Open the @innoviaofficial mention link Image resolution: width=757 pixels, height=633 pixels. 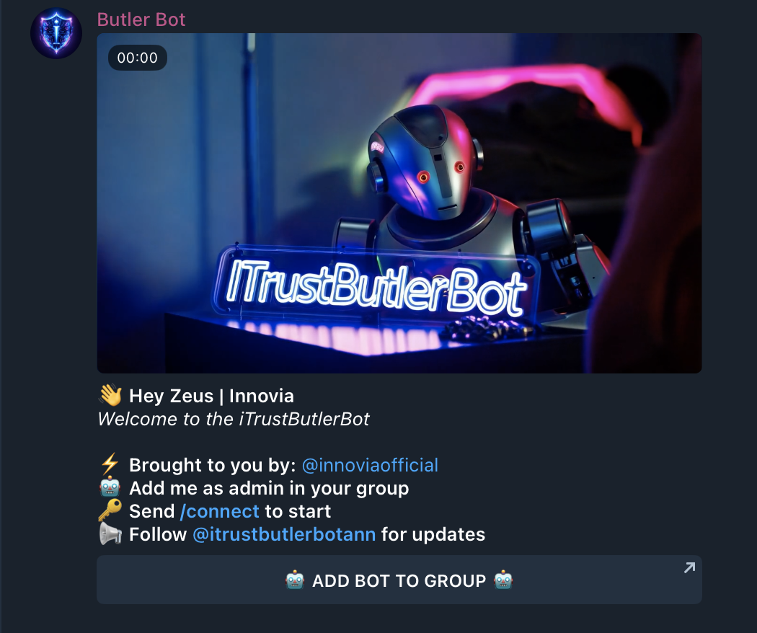click(x=370, y=465)
